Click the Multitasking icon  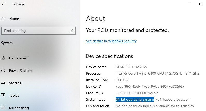pos(3,108)
